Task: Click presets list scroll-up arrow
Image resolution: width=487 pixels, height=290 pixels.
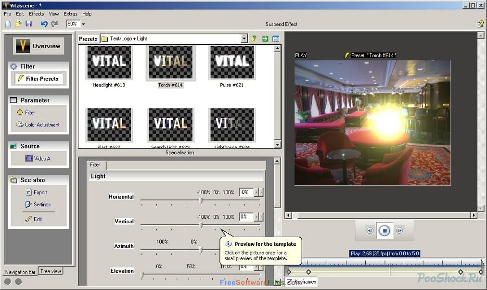Action: click(278, 48)
